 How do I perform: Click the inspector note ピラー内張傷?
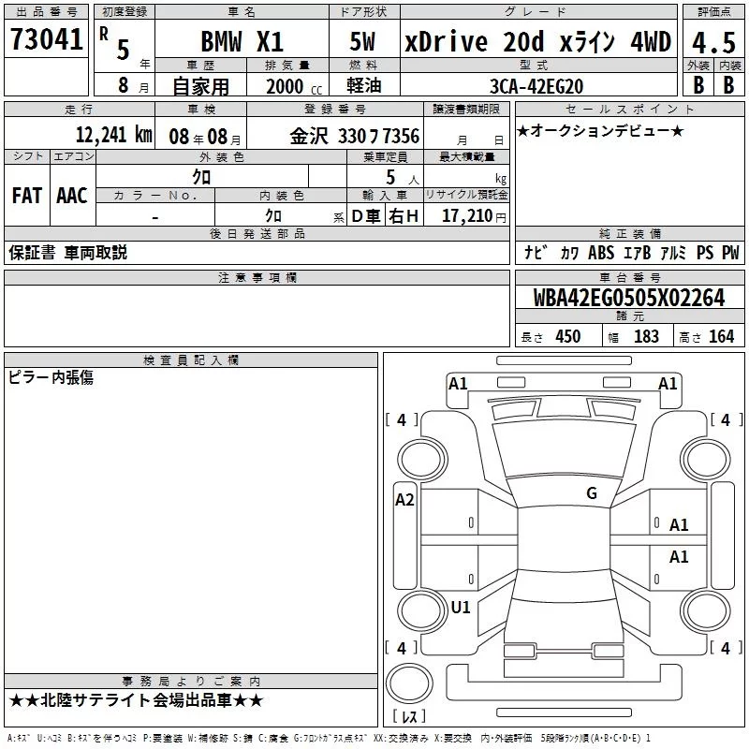coord(51,377)
